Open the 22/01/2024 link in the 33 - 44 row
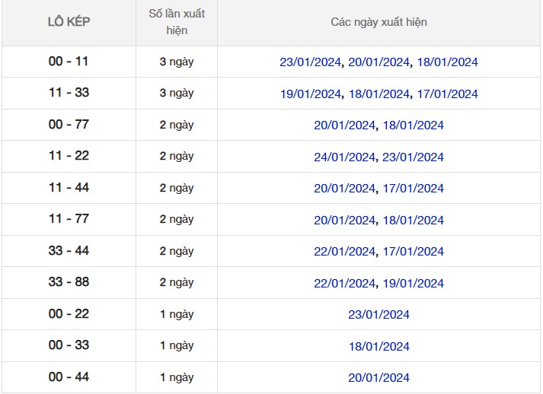This screenshot has width=543, height=394. (345, 252)
